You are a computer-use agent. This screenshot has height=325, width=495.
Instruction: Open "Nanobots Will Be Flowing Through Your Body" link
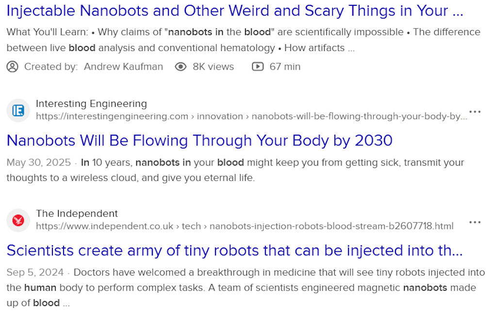(x=199, y=140)
